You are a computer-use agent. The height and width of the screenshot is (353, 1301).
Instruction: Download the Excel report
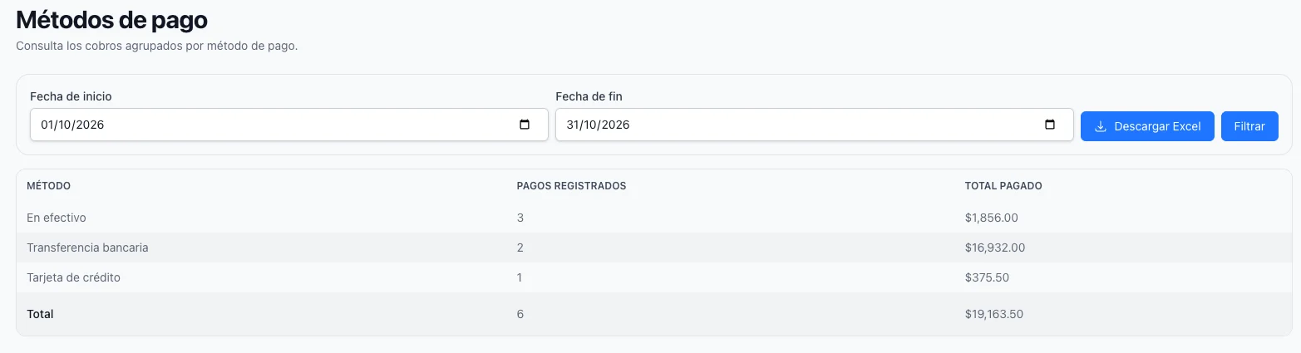[x=1147, y=126]
